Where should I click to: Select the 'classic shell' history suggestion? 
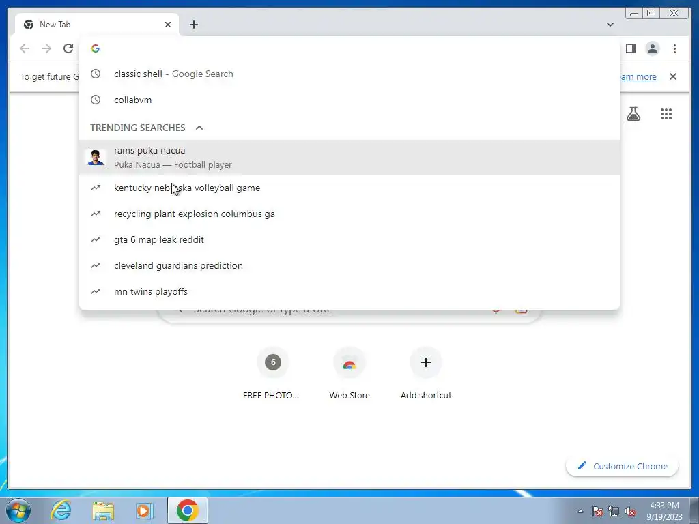pyautogui.click(x=349, y=74)
